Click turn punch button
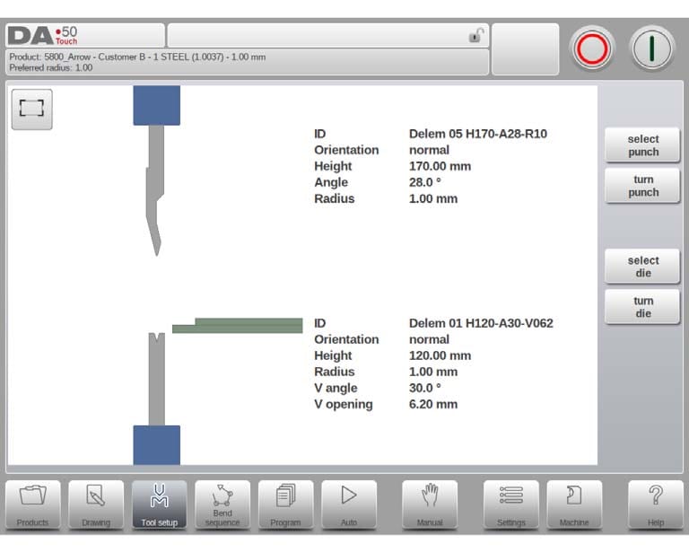The image size is (689, 552). click(x=642, y=186)
